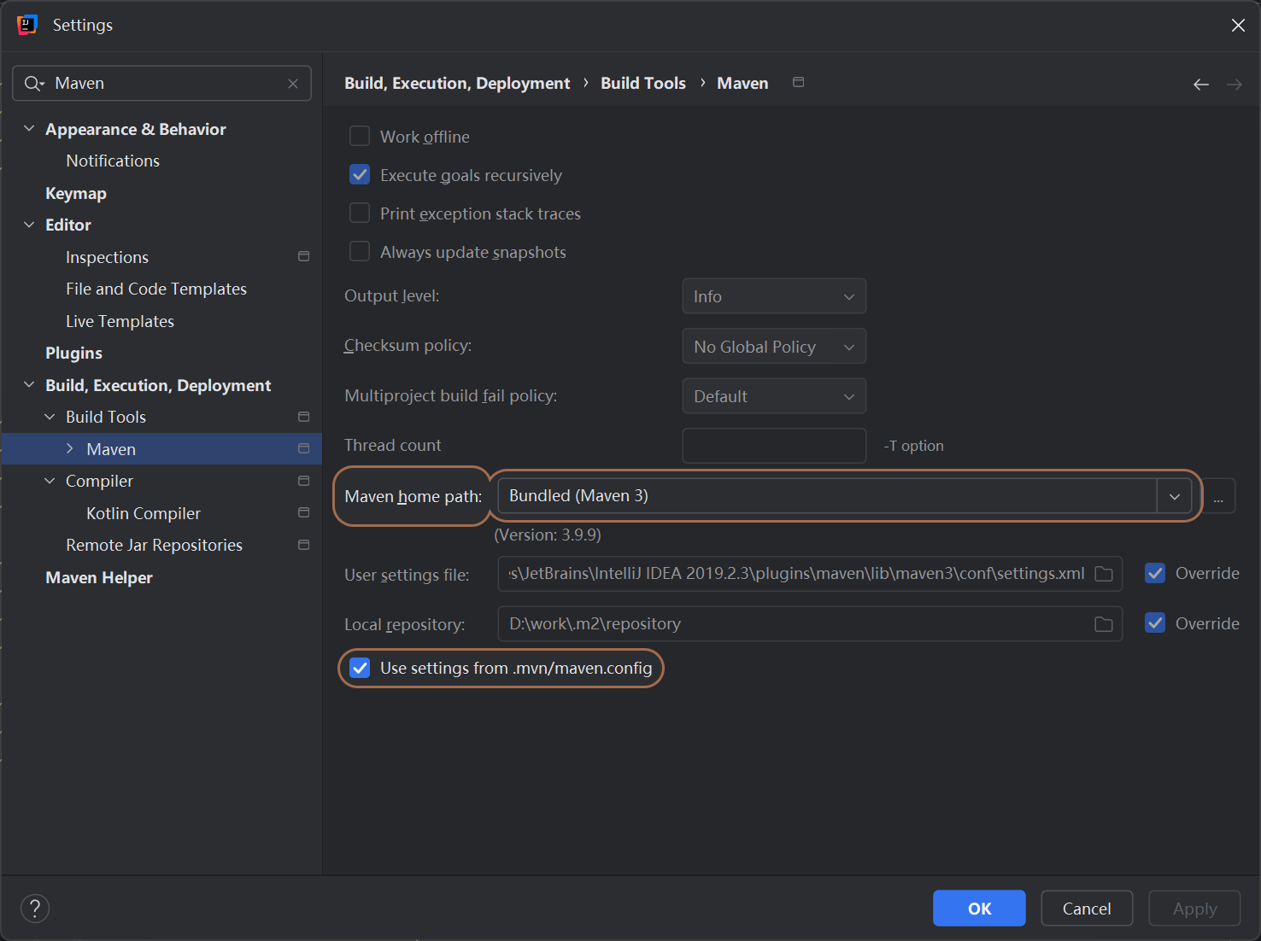Click project icon on Inspections row
Screen dimensions: 1261x941
[x=303, y=256]
